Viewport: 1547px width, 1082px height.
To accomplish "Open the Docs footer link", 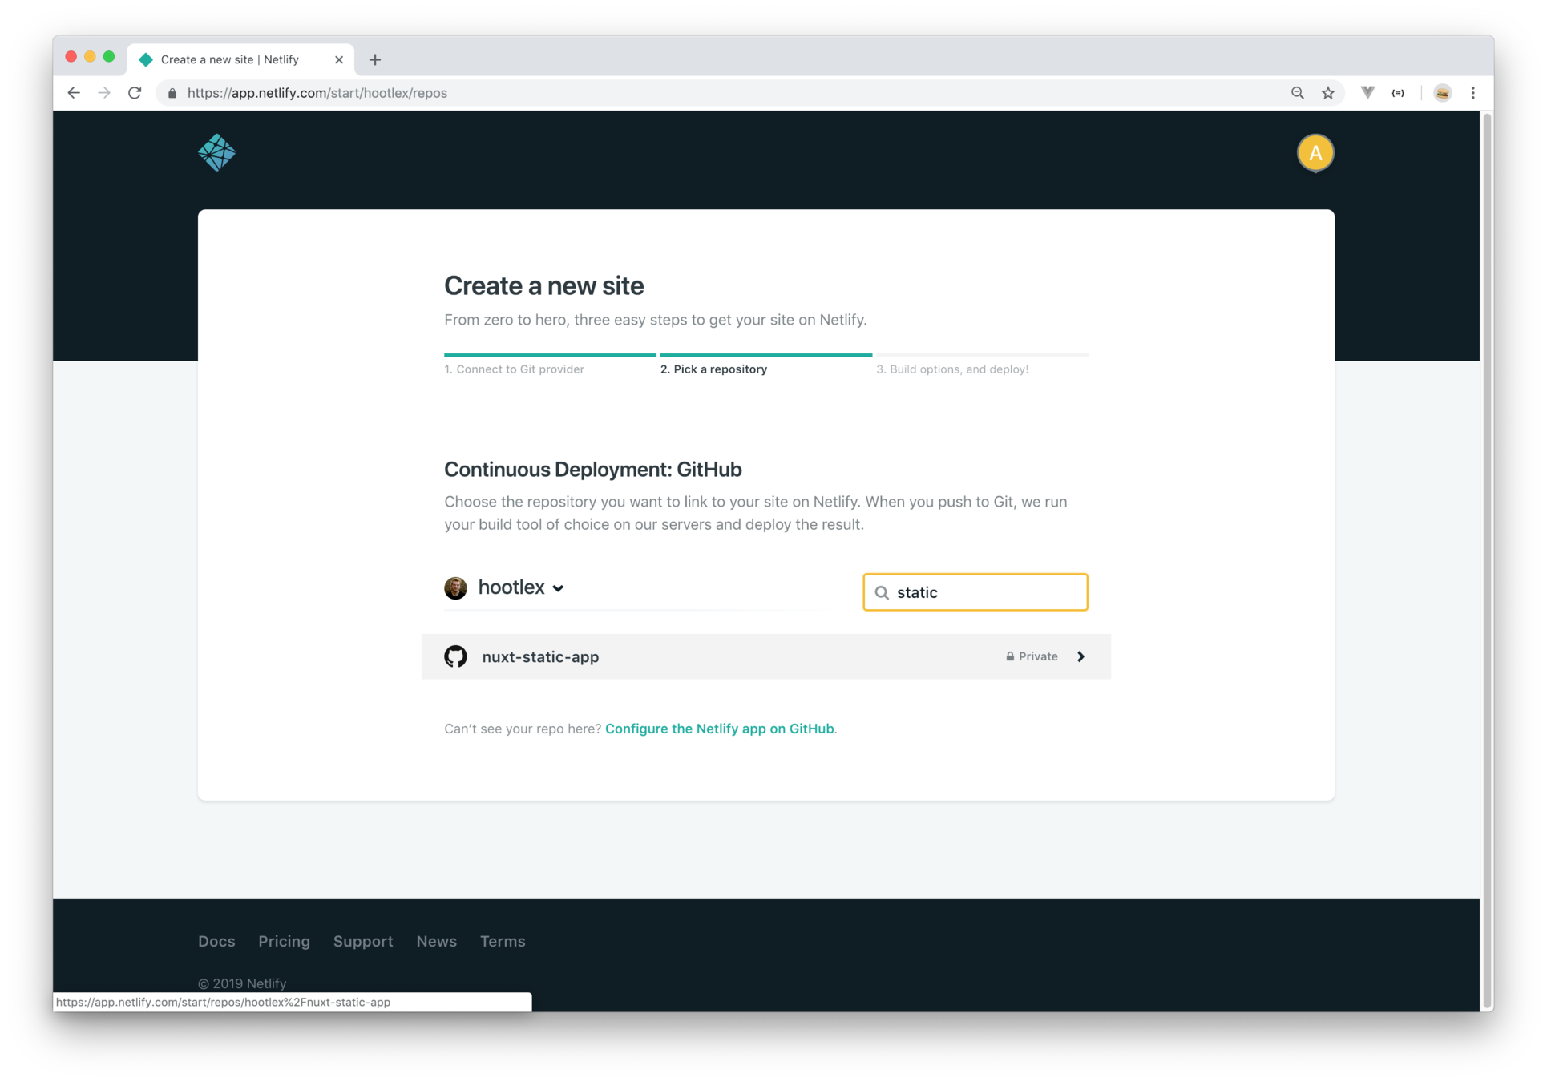I will [x=216, y=941].
